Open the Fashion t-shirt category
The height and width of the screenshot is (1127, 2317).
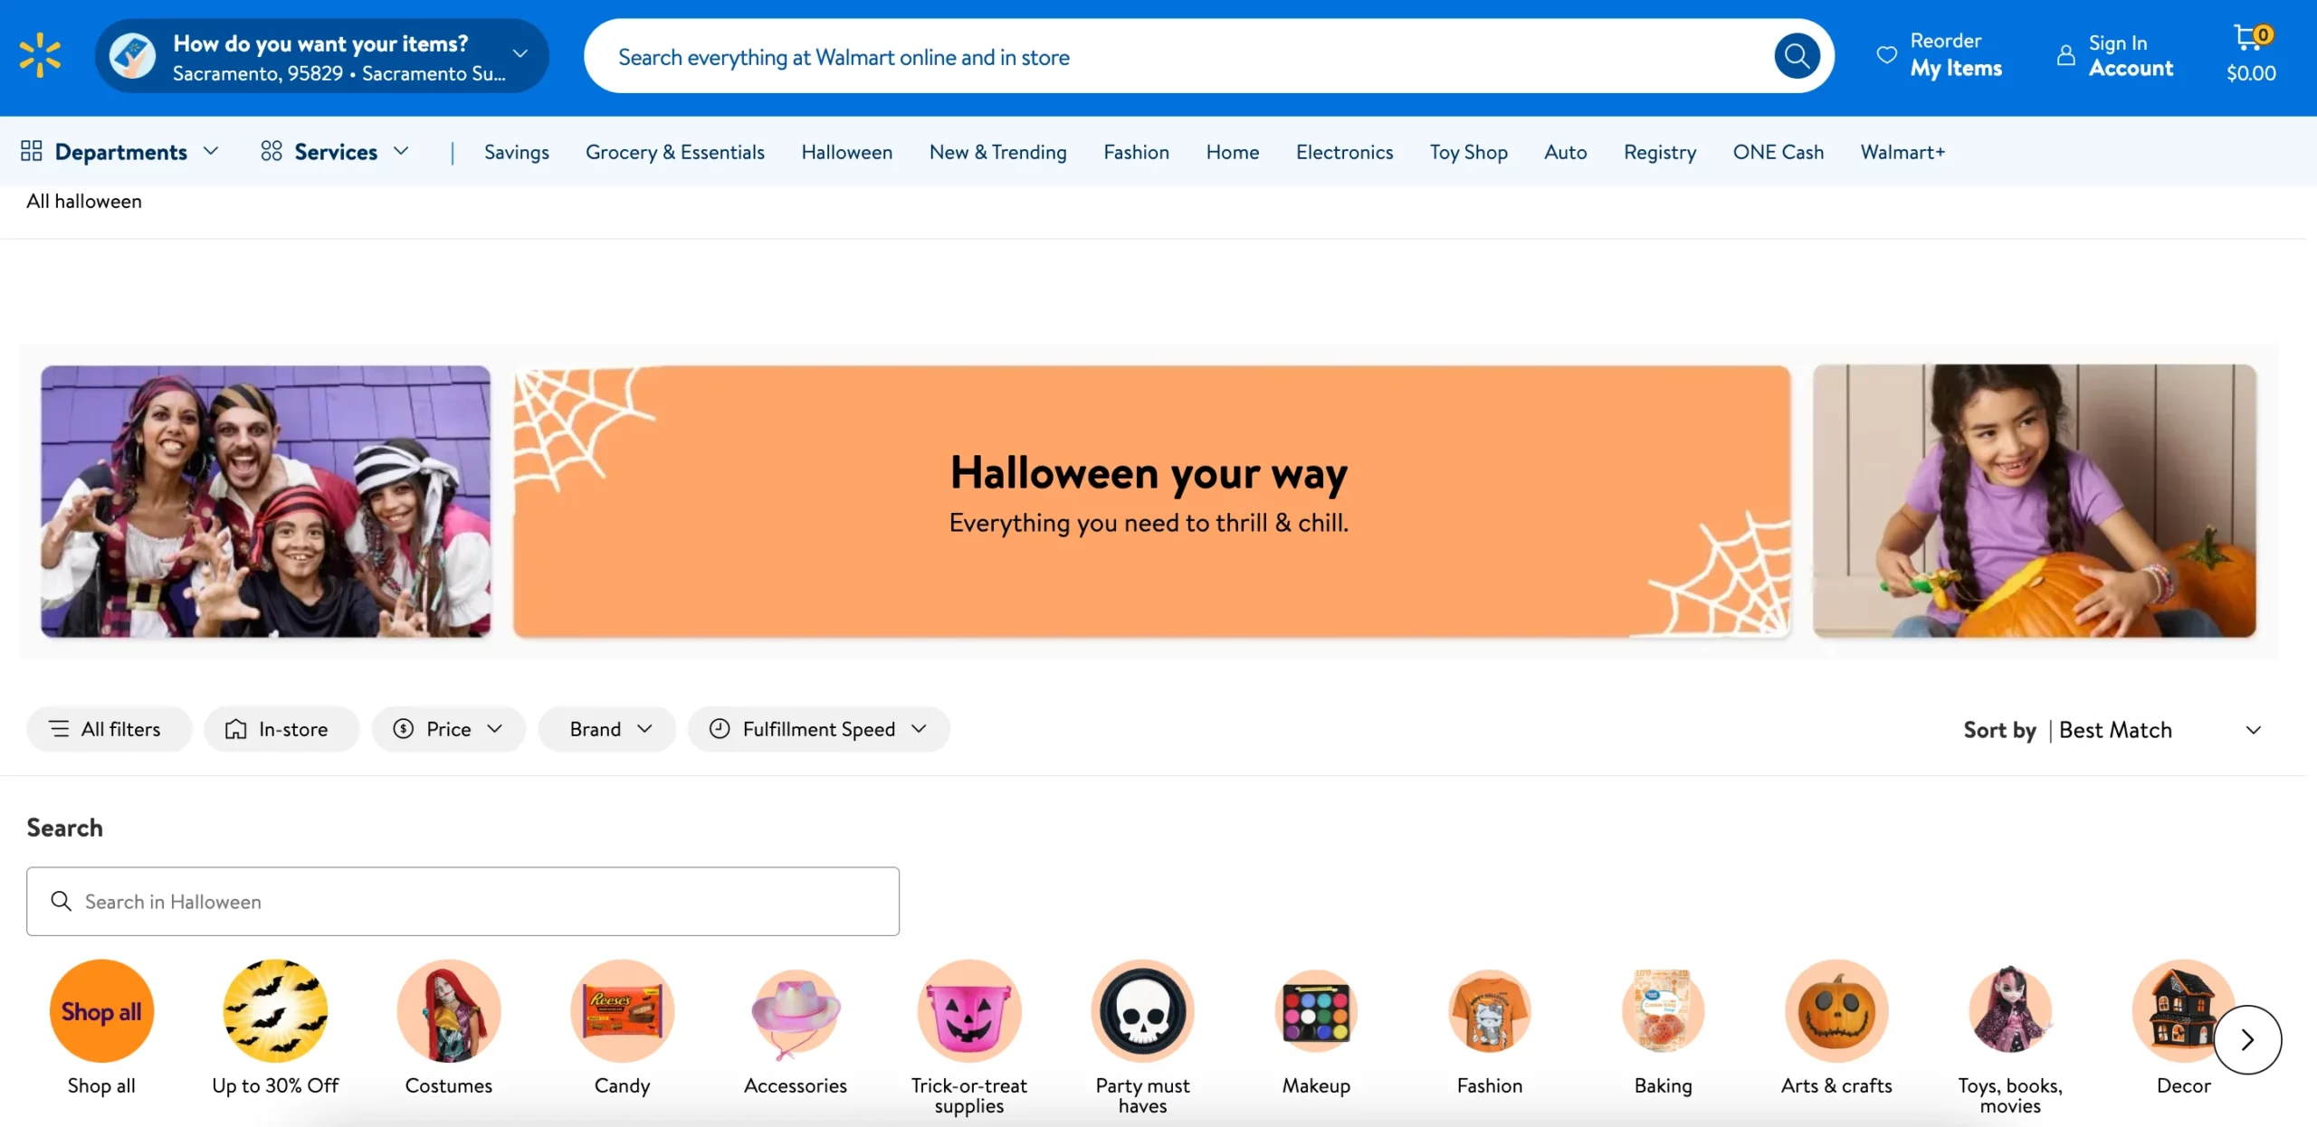[x=1490, y=1010]
